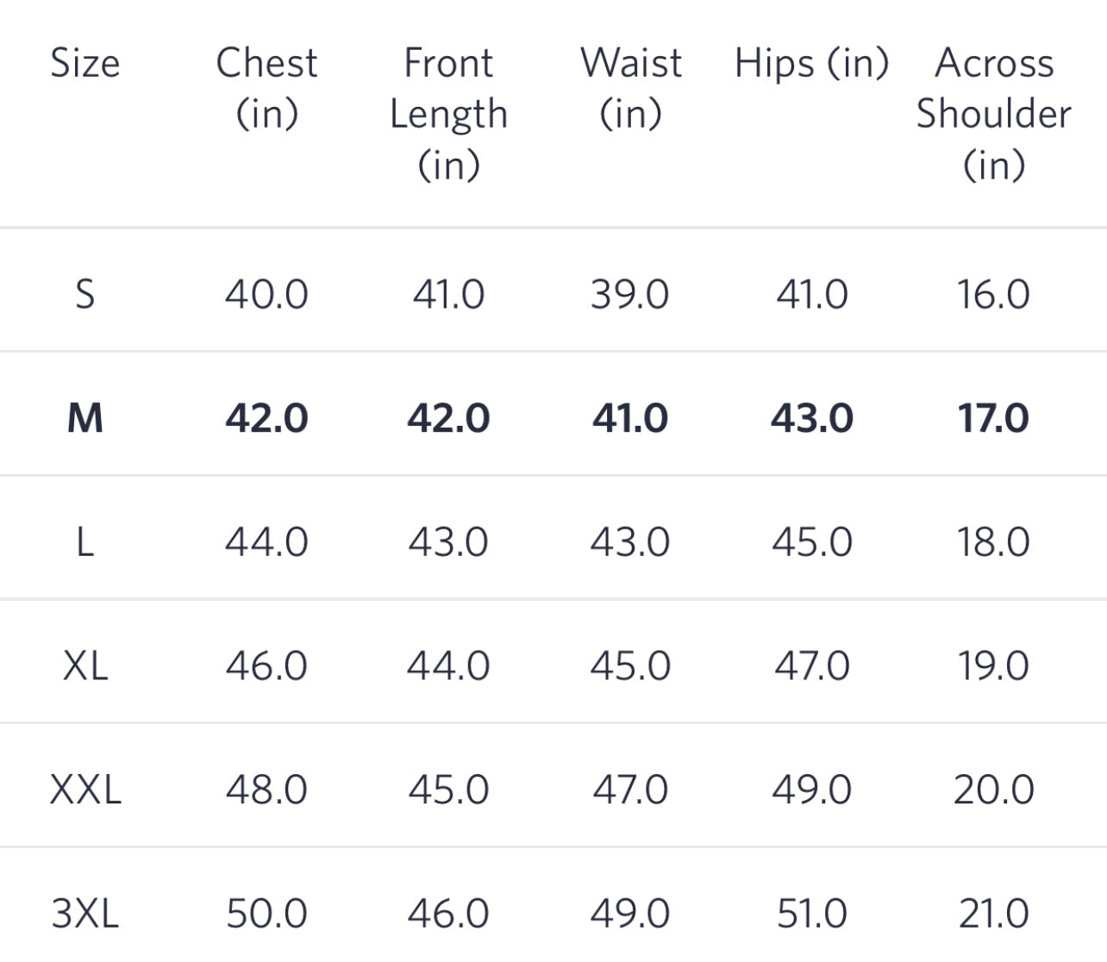Click the Chest (in) column header
The width and height of the screenshot is (1107, 962).
266,88
